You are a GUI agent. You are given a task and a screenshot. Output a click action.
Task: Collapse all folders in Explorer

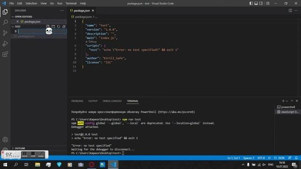click(64, 27)
